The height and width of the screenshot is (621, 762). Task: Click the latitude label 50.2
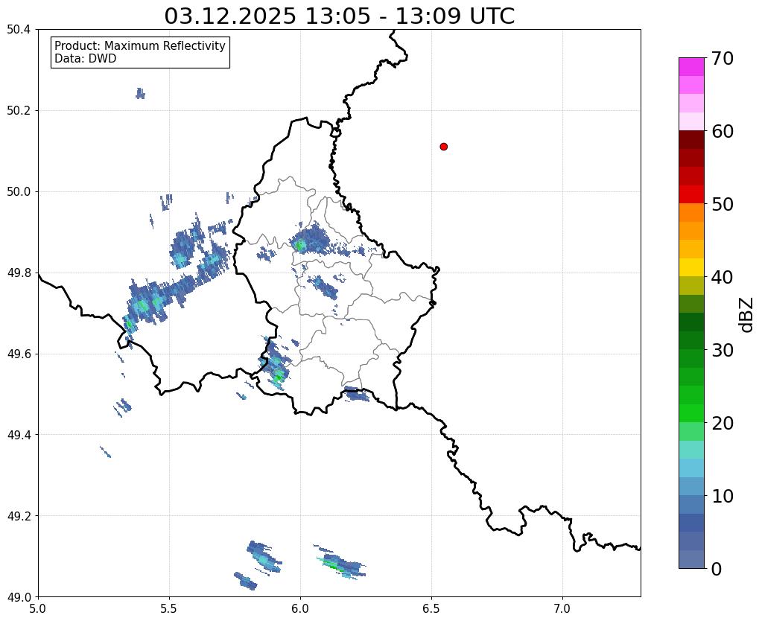coord(19,111)
